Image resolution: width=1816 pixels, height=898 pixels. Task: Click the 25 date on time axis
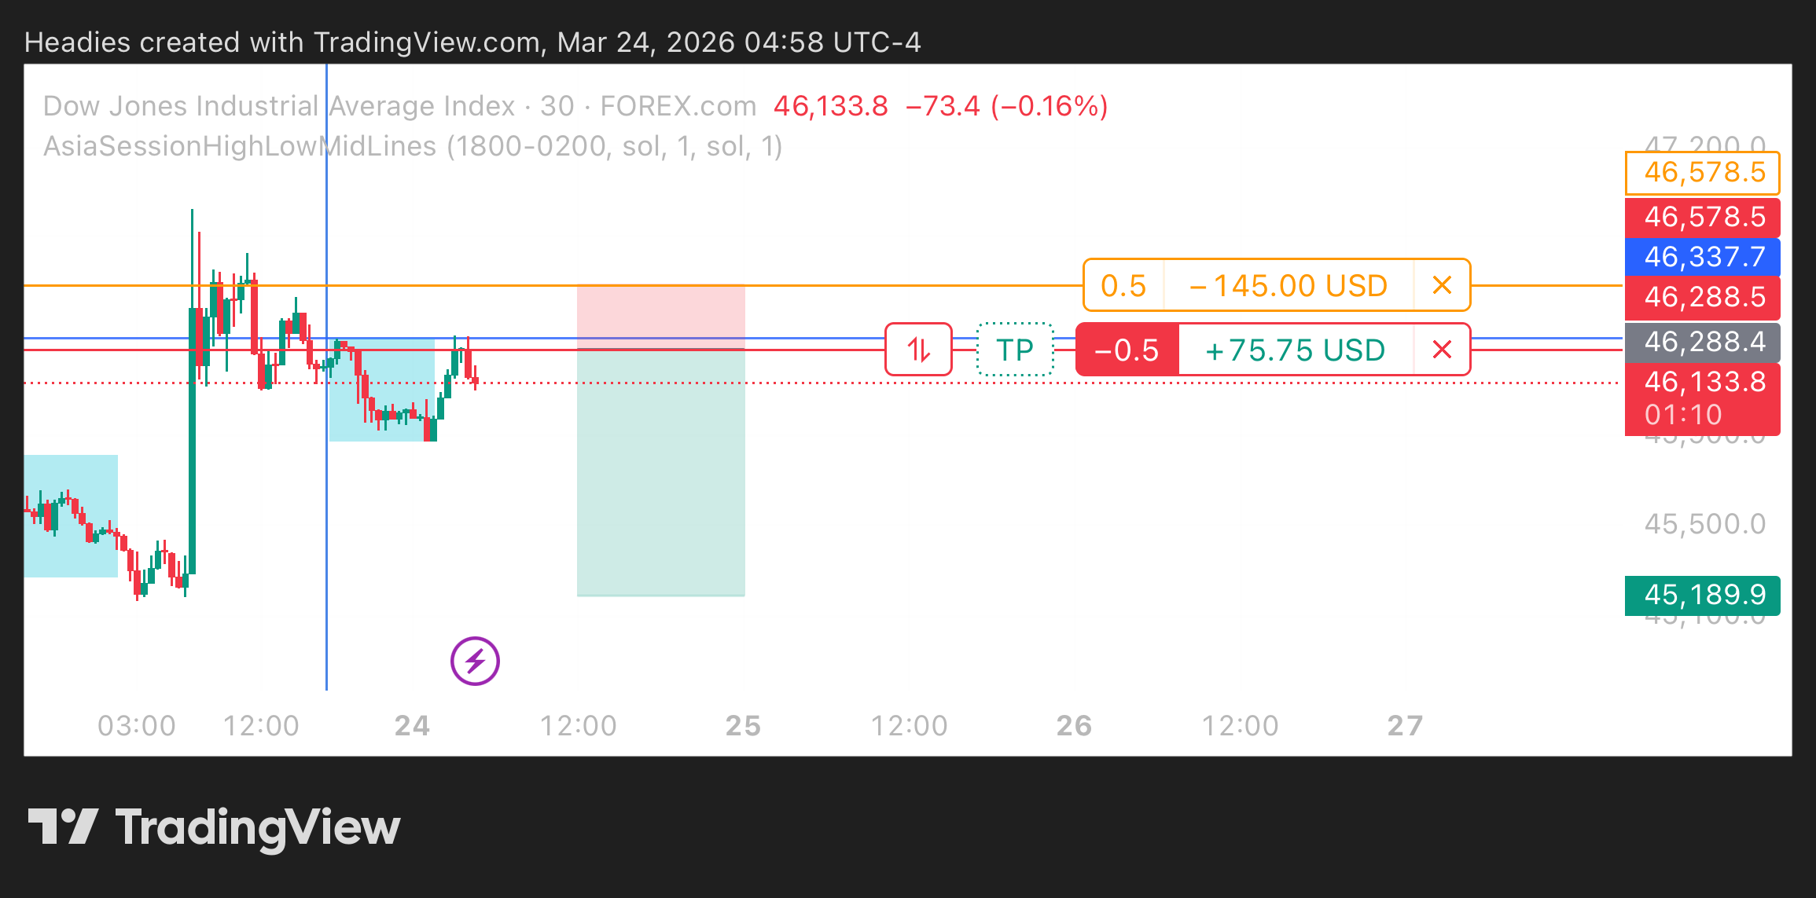(743, 726)
